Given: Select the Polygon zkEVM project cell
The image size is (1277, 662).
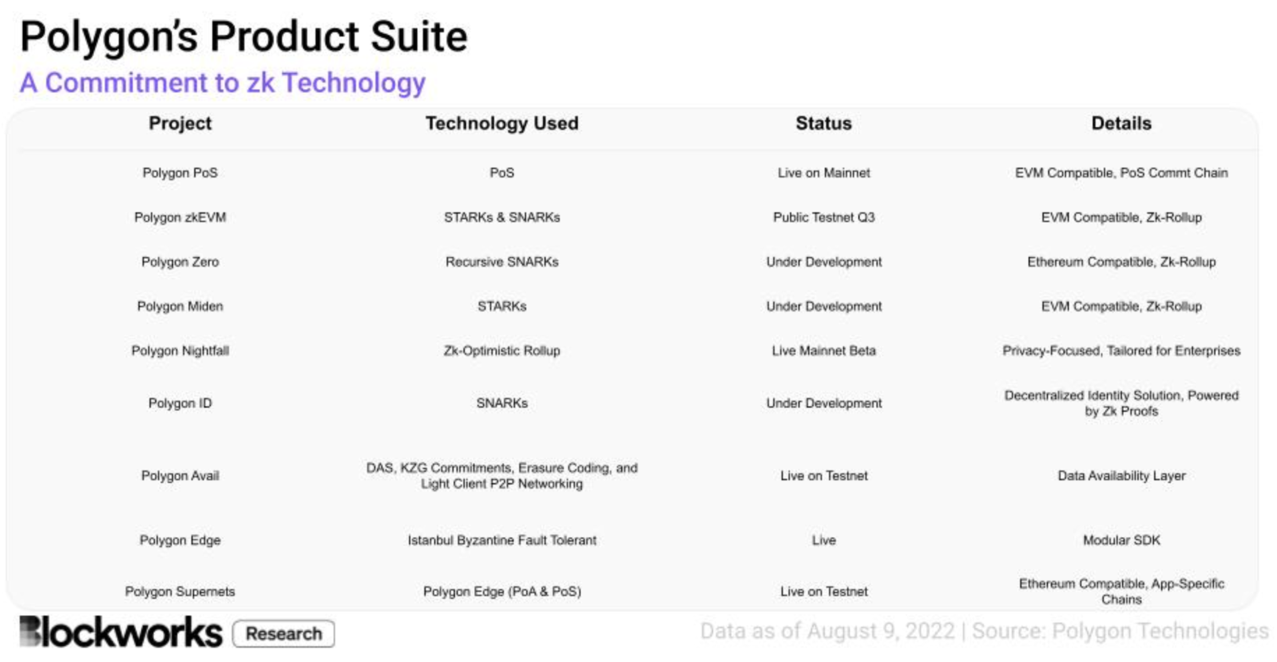Looking at the screenshot, I should point(180,217).
